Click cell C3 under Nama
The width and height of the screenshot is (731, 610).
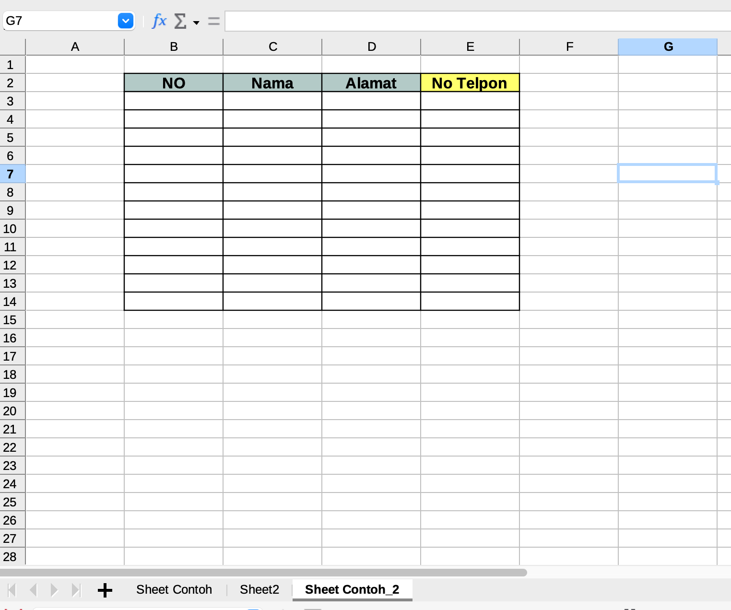tap(272, 101)
